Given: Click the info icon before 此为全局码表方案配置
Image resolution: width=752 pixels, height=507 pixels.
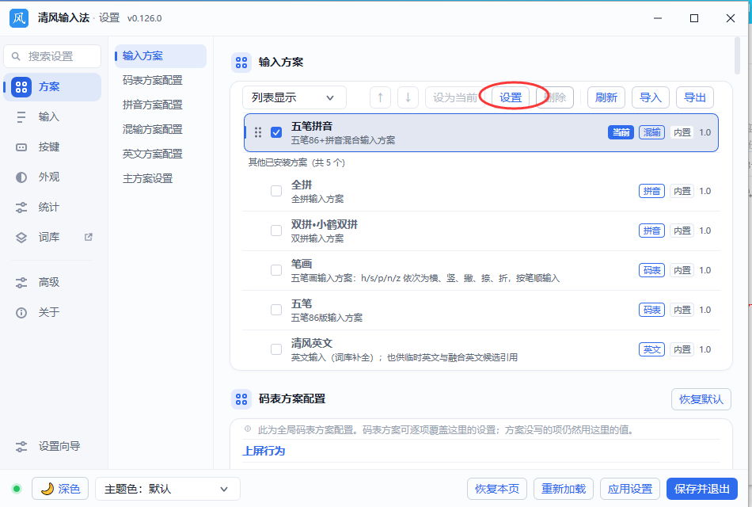Looking at the screenshot, I should [248, 429].
